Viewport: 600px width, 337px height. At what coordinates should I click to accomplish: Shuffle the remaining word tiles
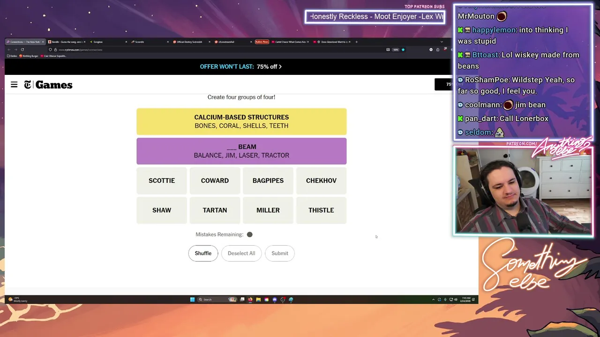pos(203,253)
